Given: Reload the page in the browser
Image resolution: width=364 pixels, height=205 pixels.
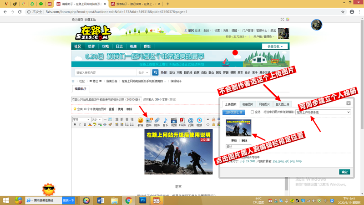Looking at the screenshot, I should point(20,12).
